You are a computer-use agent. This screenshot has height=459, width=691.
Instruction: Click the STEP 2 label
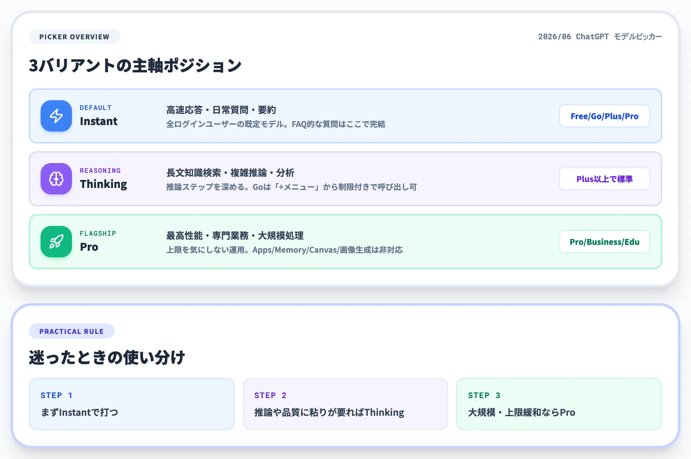(x=270, y=395)
